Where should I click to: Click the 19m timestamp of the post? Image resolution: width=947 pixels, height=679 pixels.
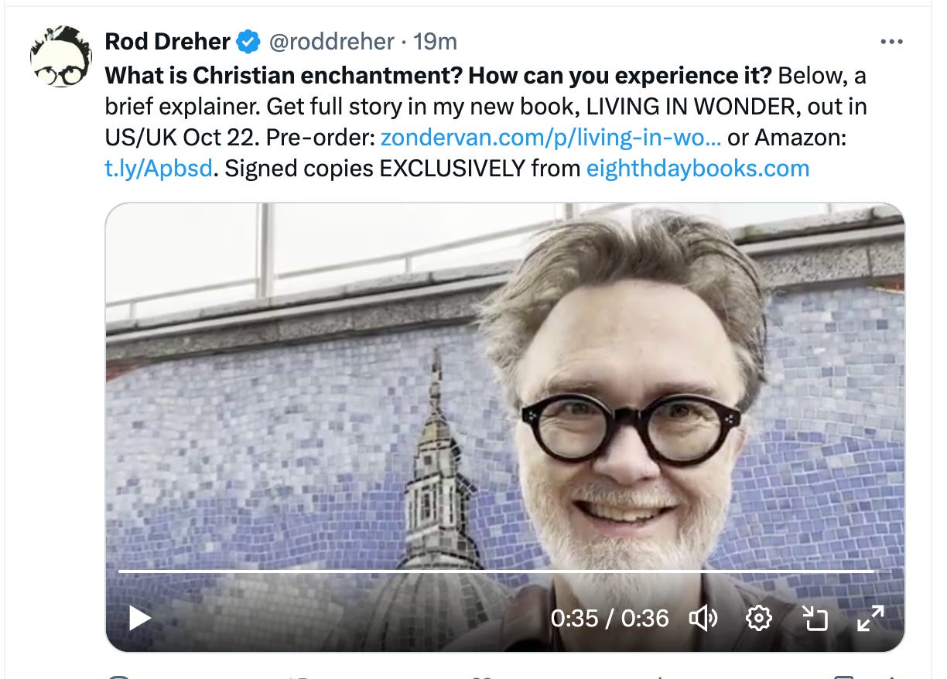coord(436,42)
